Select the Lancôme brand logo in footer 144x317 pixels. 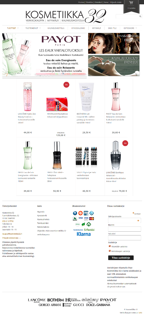[x=37, y=300]
